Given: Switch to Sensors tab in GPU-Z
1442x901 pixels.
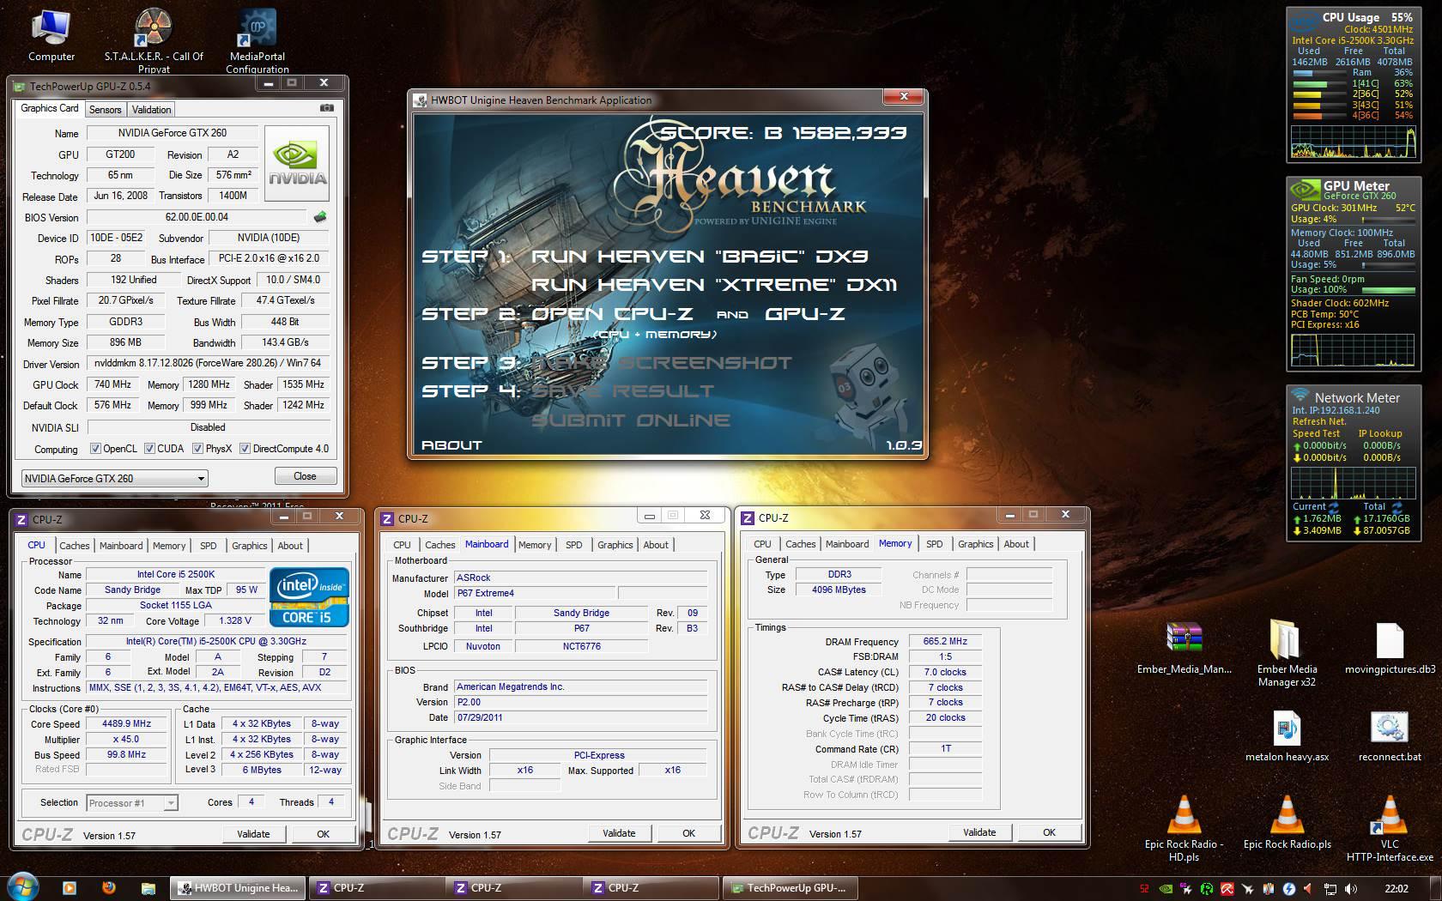Looking at the screenshot, I should click(105, 110).
